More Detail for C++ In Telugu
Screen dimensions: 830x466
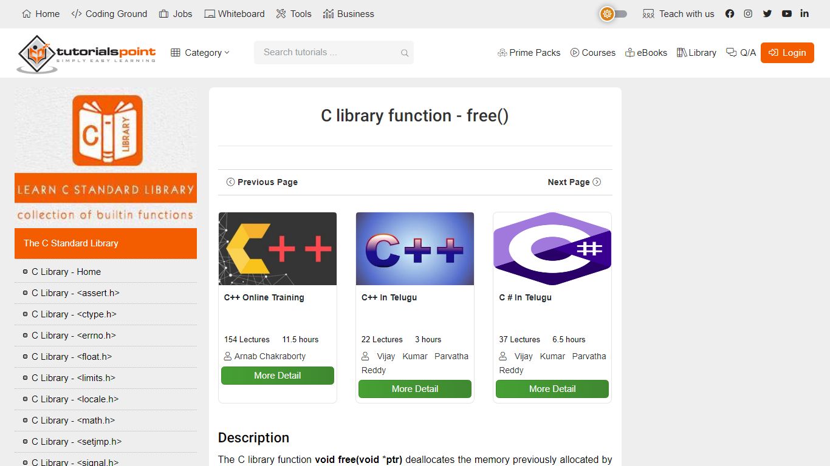415,389
